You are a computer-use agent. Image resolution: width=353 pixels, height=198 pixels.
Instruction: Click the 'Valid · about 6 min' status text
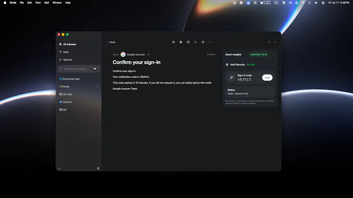[238, 94]
